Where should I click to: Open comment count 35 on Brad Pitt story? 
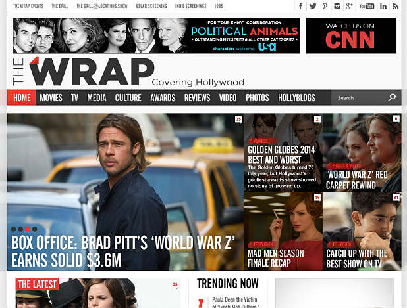click(238, 120)
